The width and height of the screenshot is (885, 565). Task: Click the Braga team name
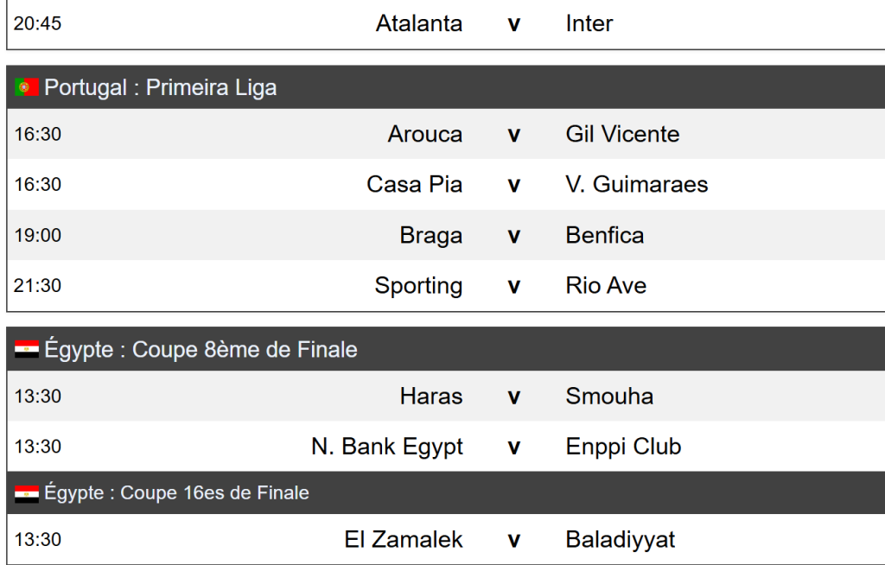click(x=431, y=235)
